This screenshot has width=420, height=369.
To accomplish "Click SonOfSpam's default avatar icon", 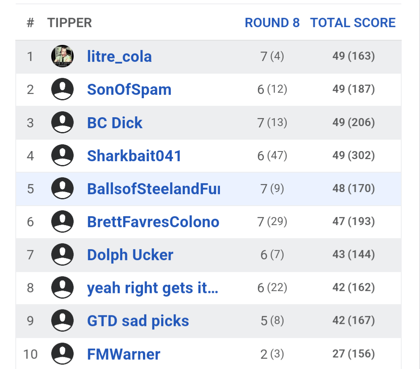I will (62, 89).
